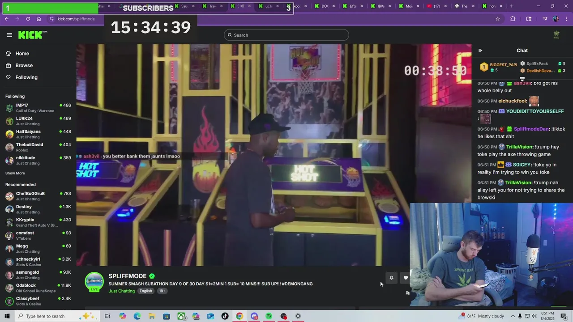Viewport: 573px width, 322px height.
Task: Open LURK24 channel from Following list
Action: coord(38,121)
